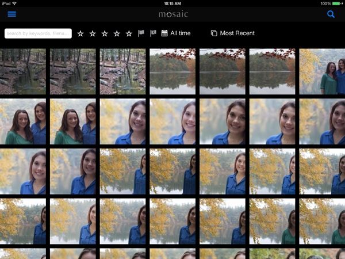Open the lake with red leaves photo
The height and width of the screenshot is (259, 345).
172,71
